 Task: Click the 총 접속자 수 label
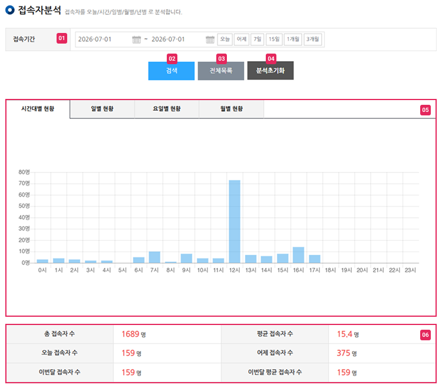[60, 334]
